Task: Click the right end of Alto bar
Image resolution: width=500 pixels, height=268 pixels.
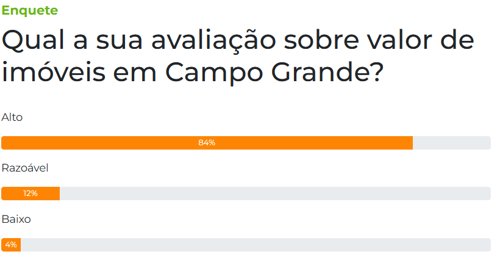Action: pyautogui.click(x=488, y=143)
